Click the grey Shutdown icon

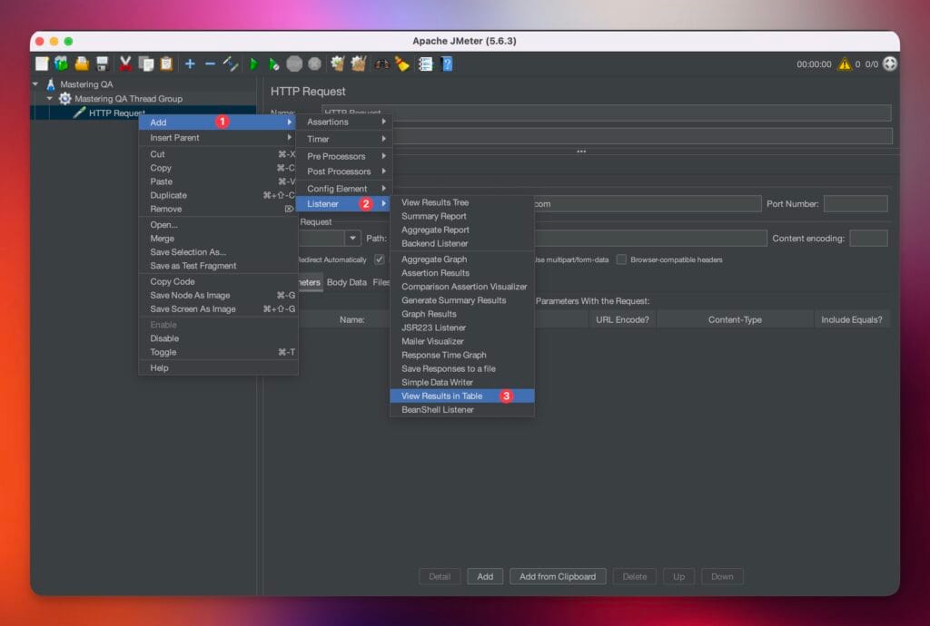[x=314, y=64]
